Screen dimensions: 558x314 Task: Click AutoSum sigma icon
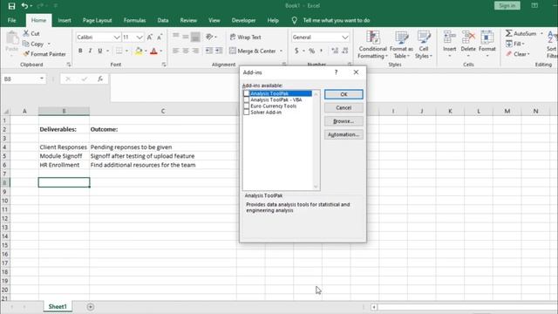point(509,33)
